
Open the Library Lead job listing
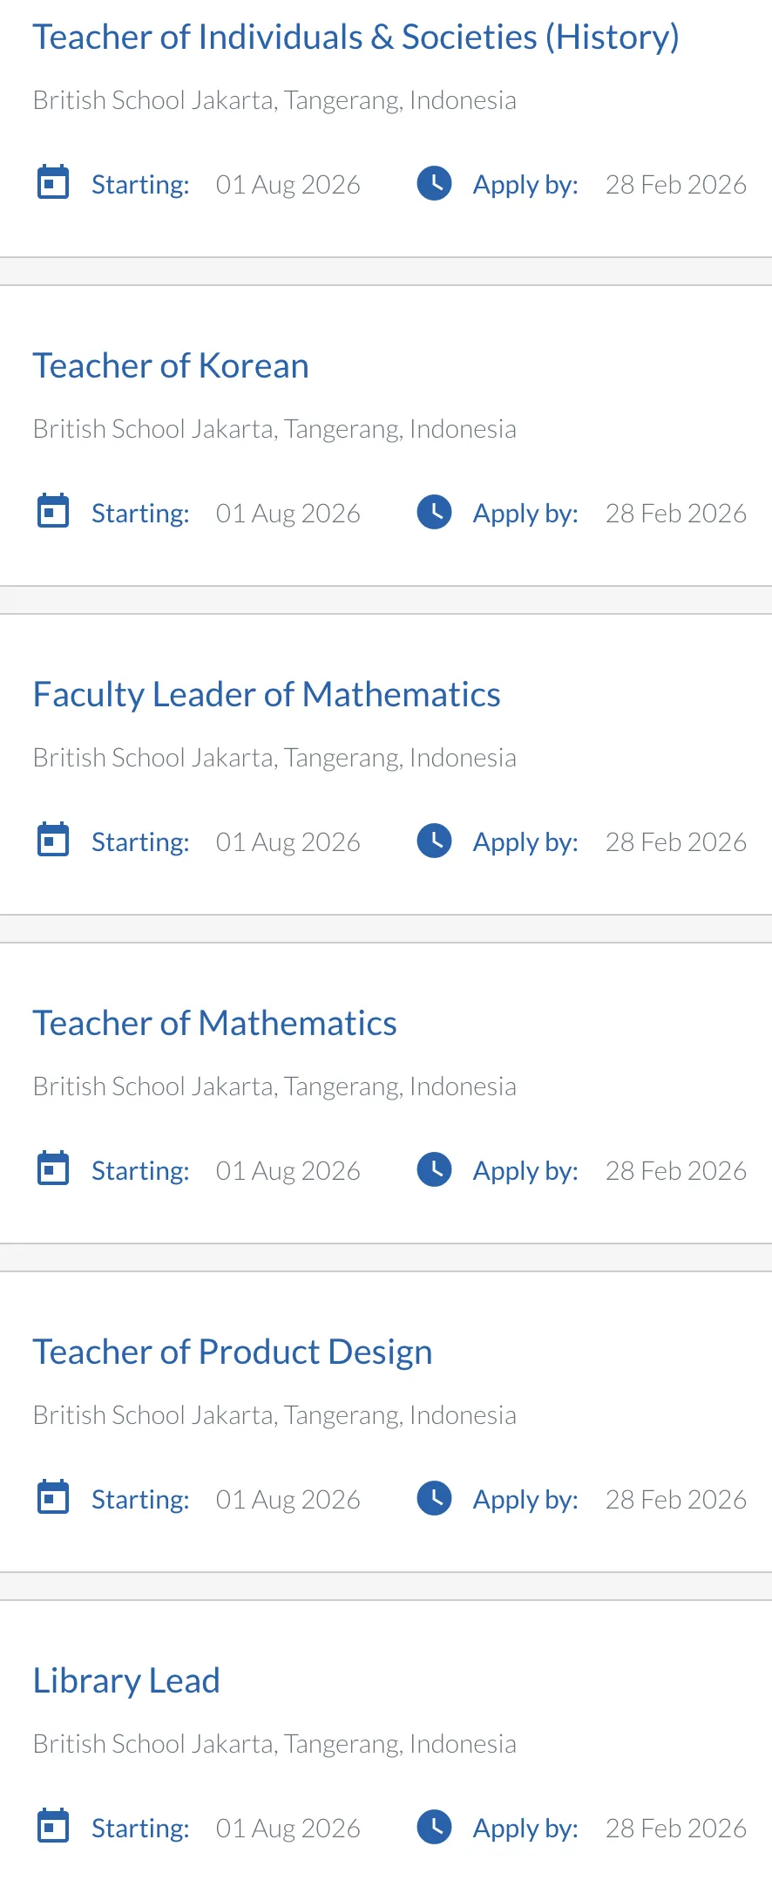coord(126,1681)
